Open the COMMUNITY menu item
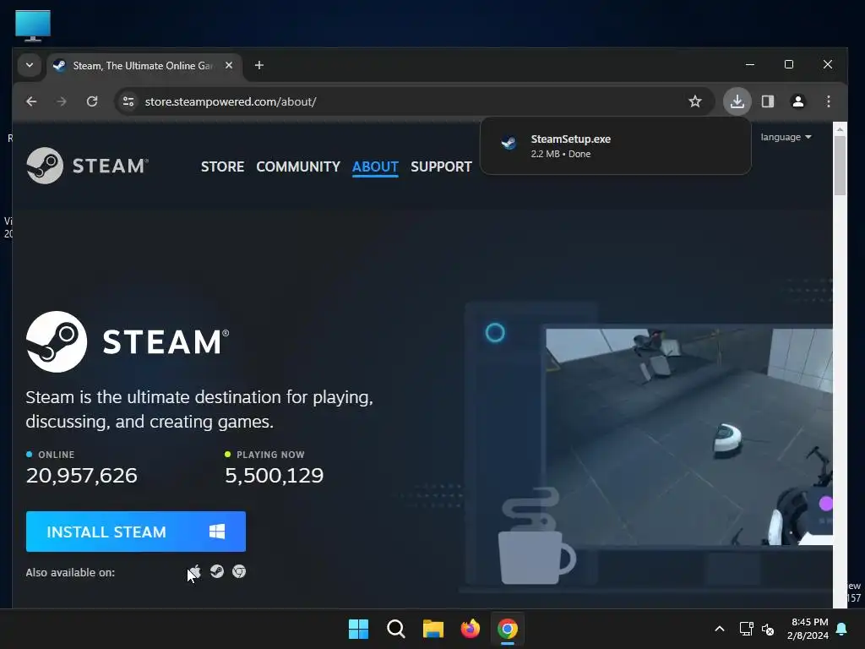 click(x=298, y=166)
